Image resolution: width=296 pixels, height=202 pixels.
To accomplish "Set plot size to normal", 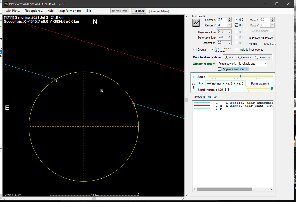I will [209, 83].
